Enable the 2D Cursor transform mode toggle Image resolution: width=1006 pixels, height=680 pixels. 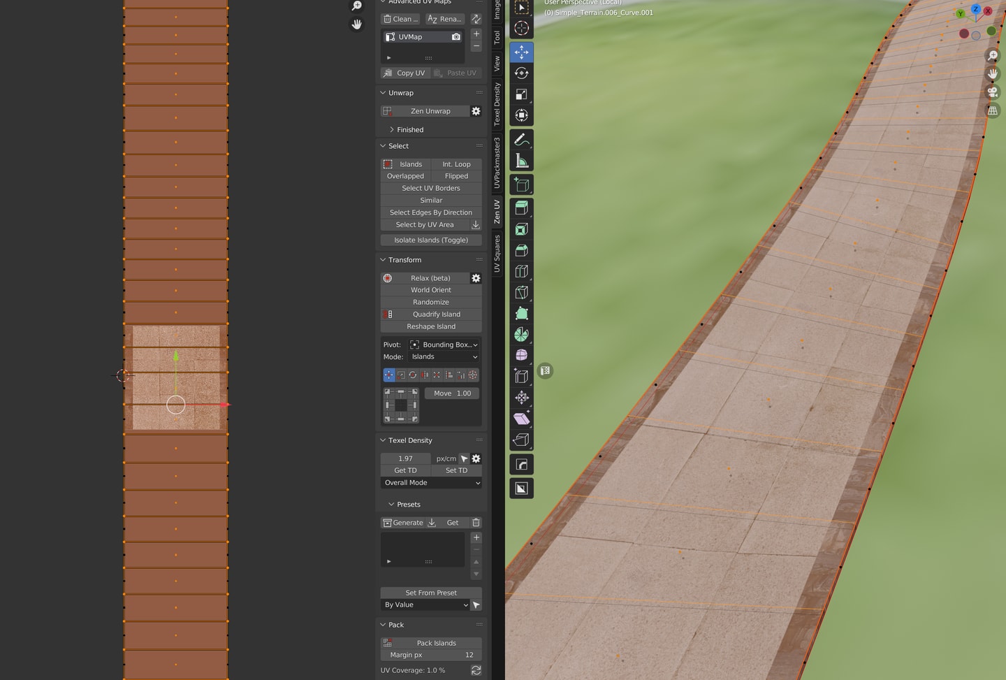coord(473,375)
